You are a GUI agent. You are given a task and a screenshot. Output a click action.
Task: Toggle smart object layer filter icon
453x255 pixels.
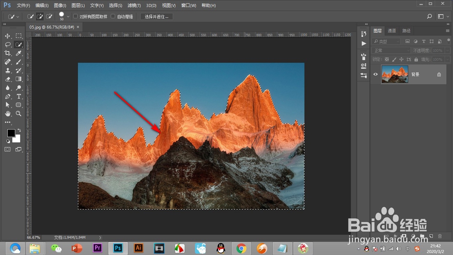[440, 41]
